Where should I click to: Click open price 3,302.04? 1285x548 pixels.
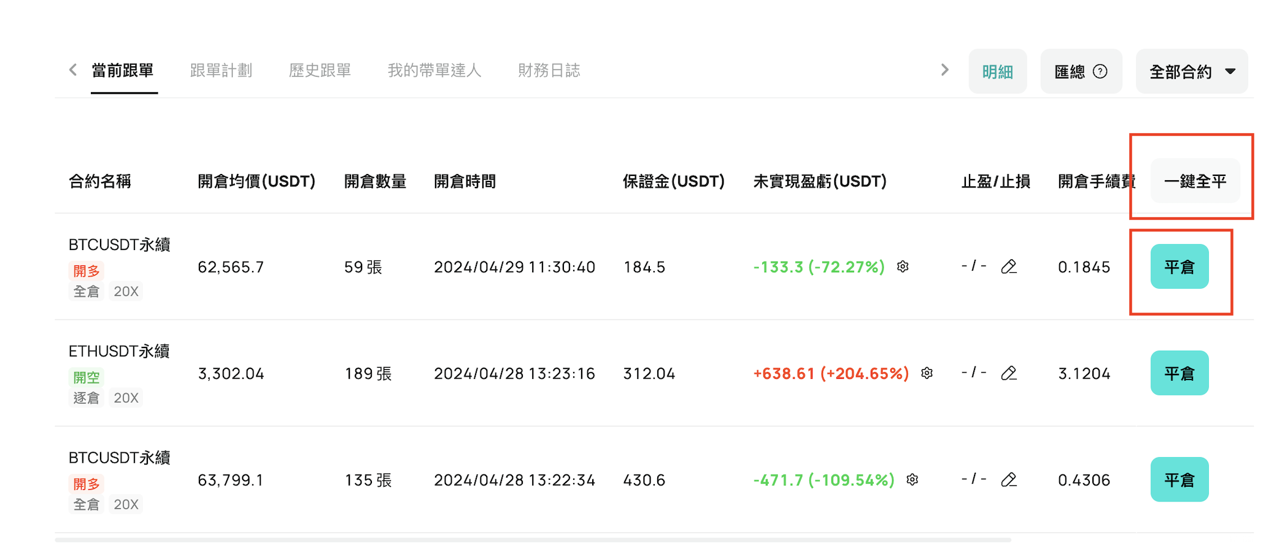tap(231, 373)
